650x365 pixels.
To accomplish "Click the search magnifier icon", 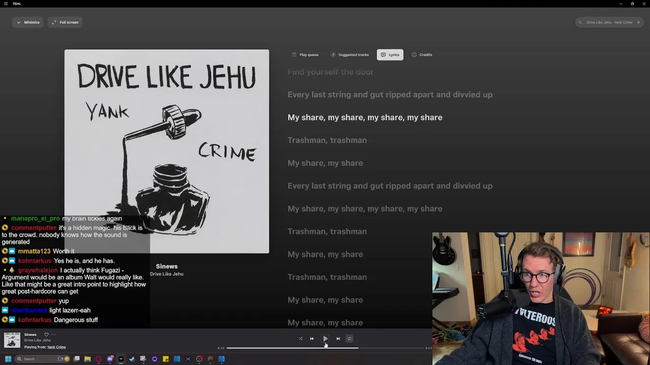I will (580, 22).
